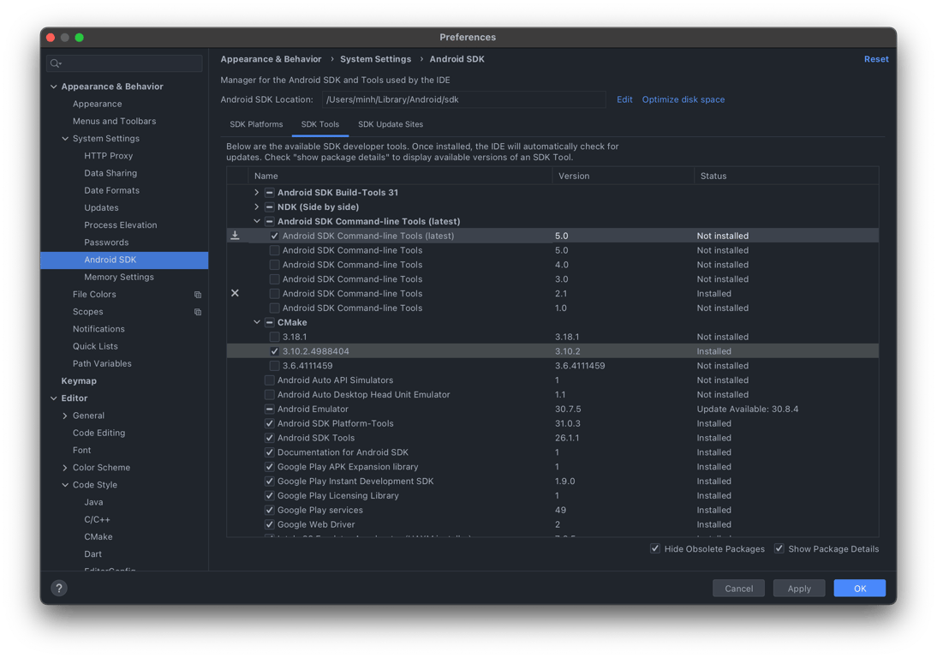Open HTTP Proxy settings
This screenshot has width=937, height=658.
(x=108, y=156)
